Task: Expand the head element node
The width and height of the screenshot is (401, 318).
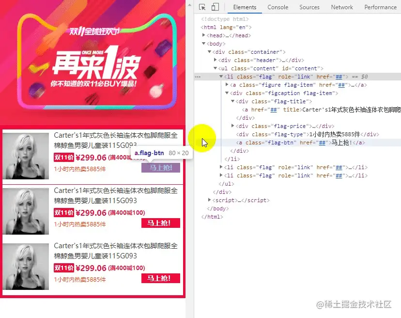Action: [x=203, y=35]
